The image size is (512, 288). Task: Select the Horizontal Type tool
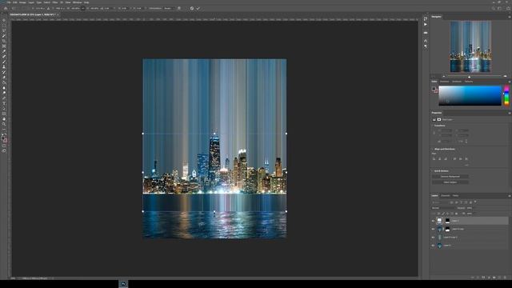coord(4,103)
